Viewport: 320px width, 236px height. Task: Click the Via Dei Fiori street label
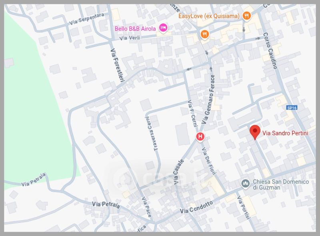coord(209,161)
